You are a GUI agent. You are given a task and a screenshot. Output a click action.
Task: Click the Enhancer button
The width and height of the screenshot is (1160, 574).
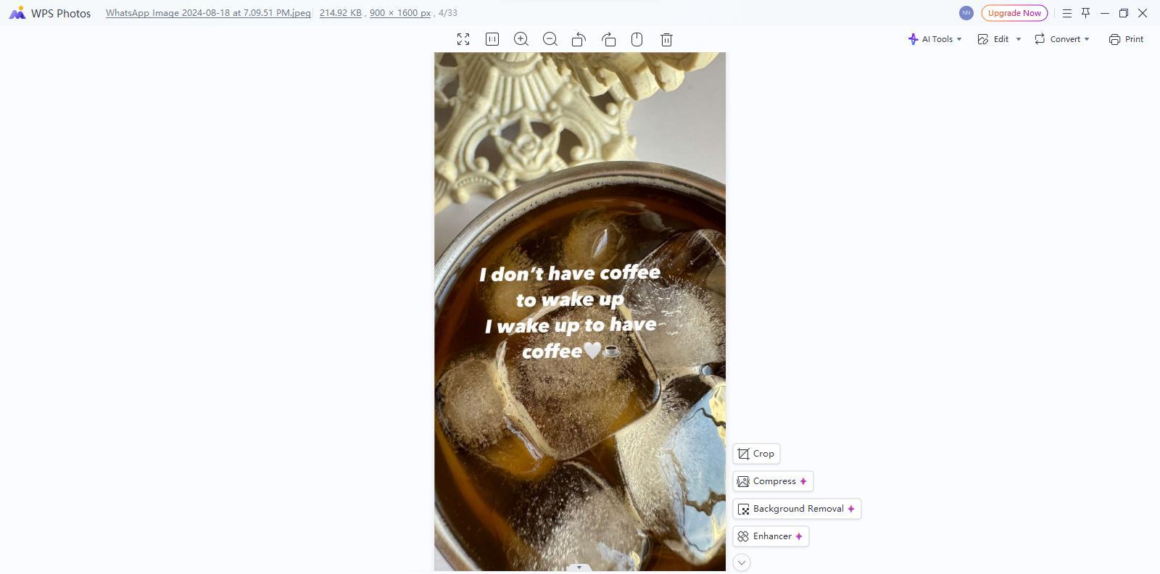point(771,536)
